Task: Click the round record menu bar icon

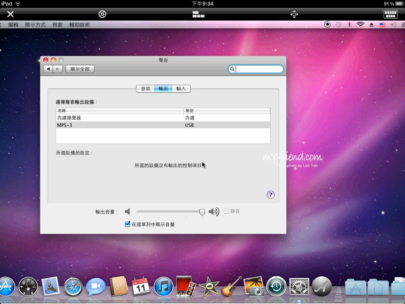Action: coord(327,25)
